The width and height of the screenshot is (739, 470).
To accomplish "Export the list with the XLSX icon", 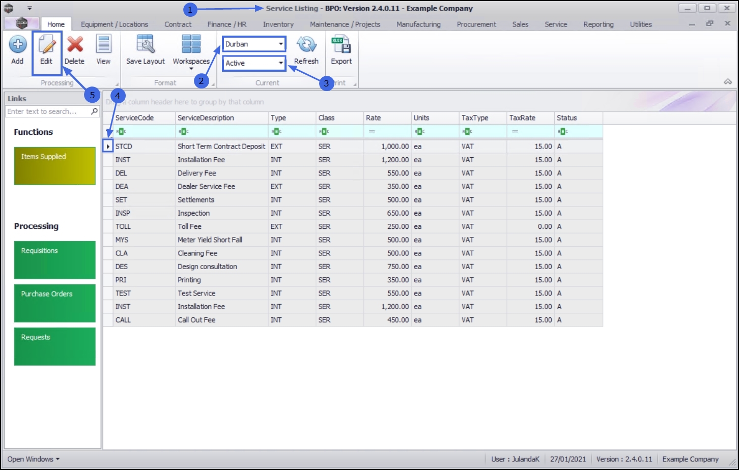I will click(341, 45).
